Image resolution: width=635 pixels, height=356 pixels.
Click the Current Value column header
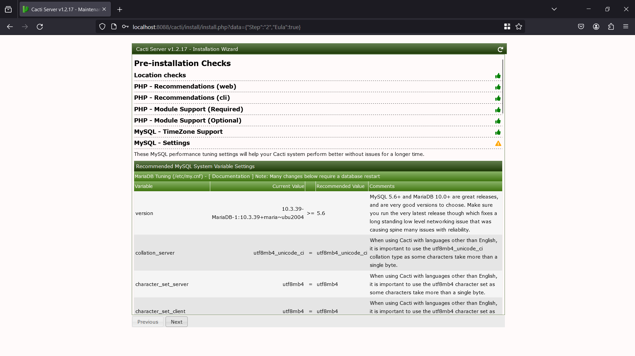(258, 186)
